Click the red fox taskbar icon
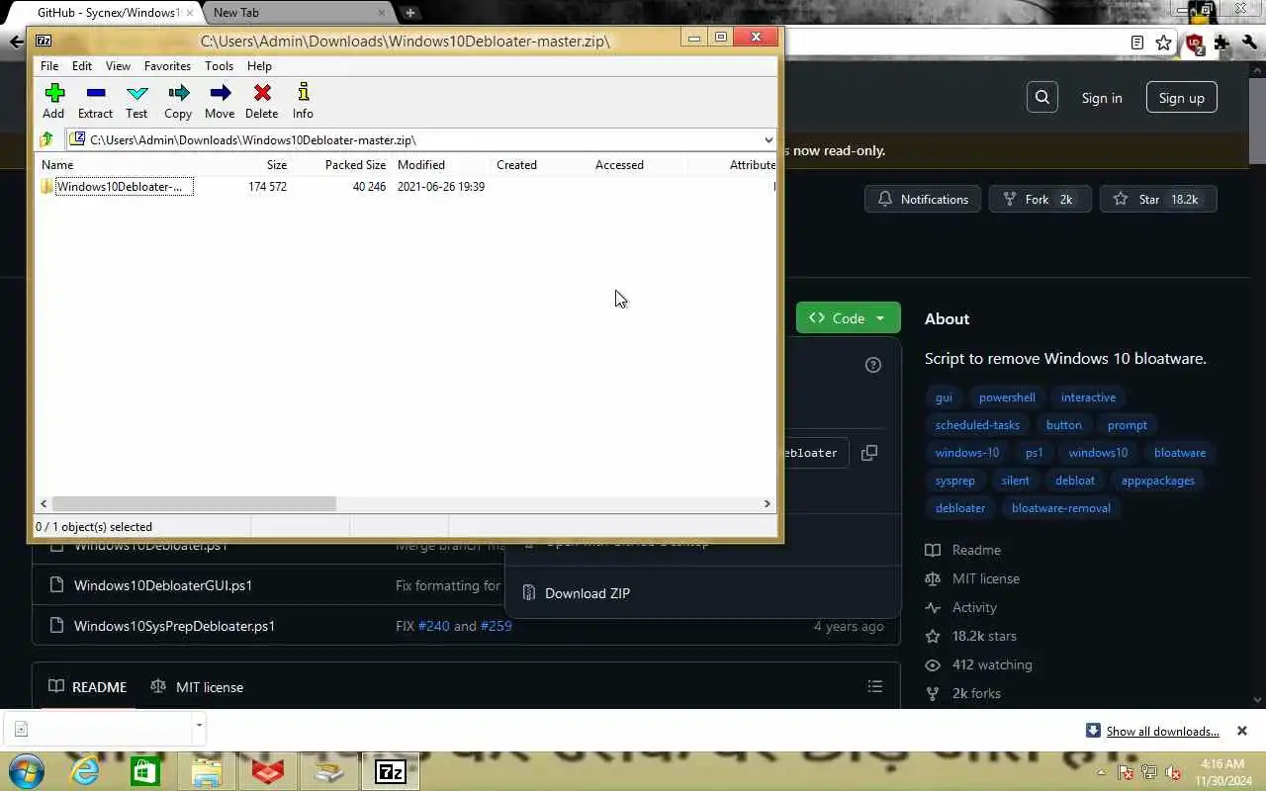Screen dimensions: 1266x791 click(x=268, y=771)
